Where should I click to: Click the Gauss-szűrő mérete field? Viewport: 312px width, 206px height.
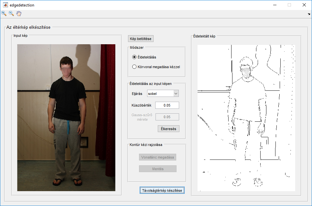point(167,117)
